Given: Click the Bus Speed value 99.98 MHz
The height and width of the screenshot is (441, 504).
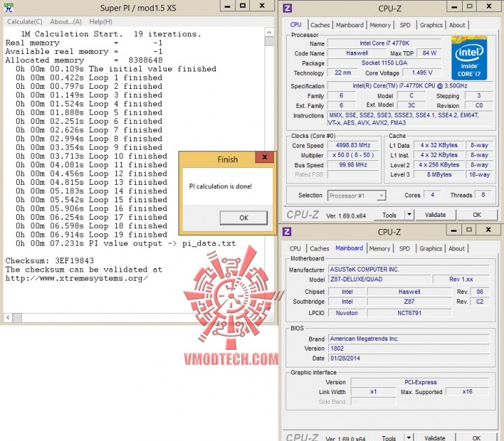Looking at the screenshot, I should pyautogui.click(x=353, y=164).
